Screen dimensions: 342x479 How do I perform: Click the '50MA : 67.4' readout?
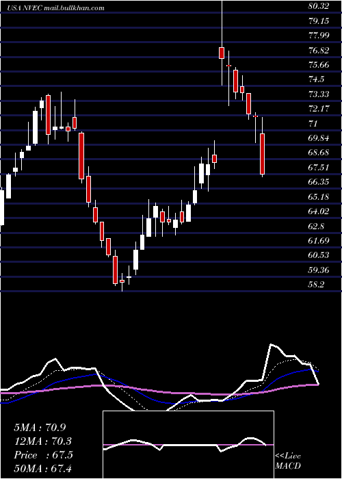[x=42, y=468]
